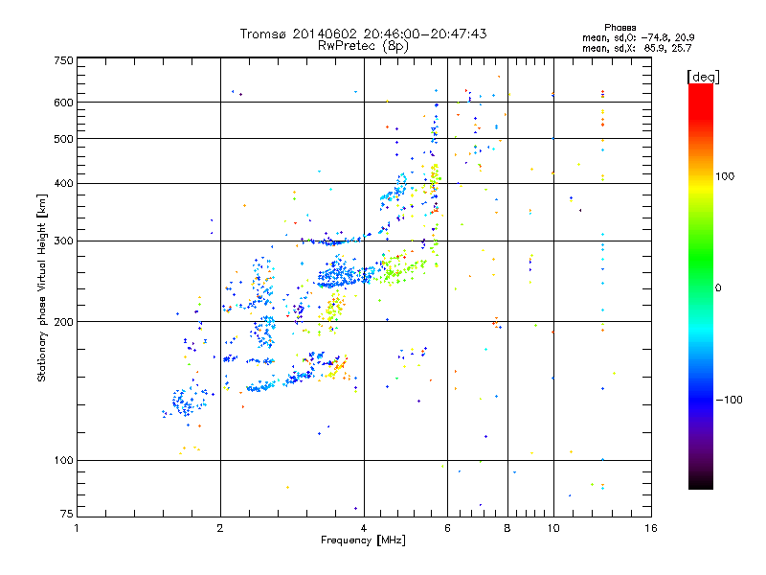This screenshot has width=766, height=575.
Task: Click the 'Frequency [MHz]' axis title
Action: point(363,540)
